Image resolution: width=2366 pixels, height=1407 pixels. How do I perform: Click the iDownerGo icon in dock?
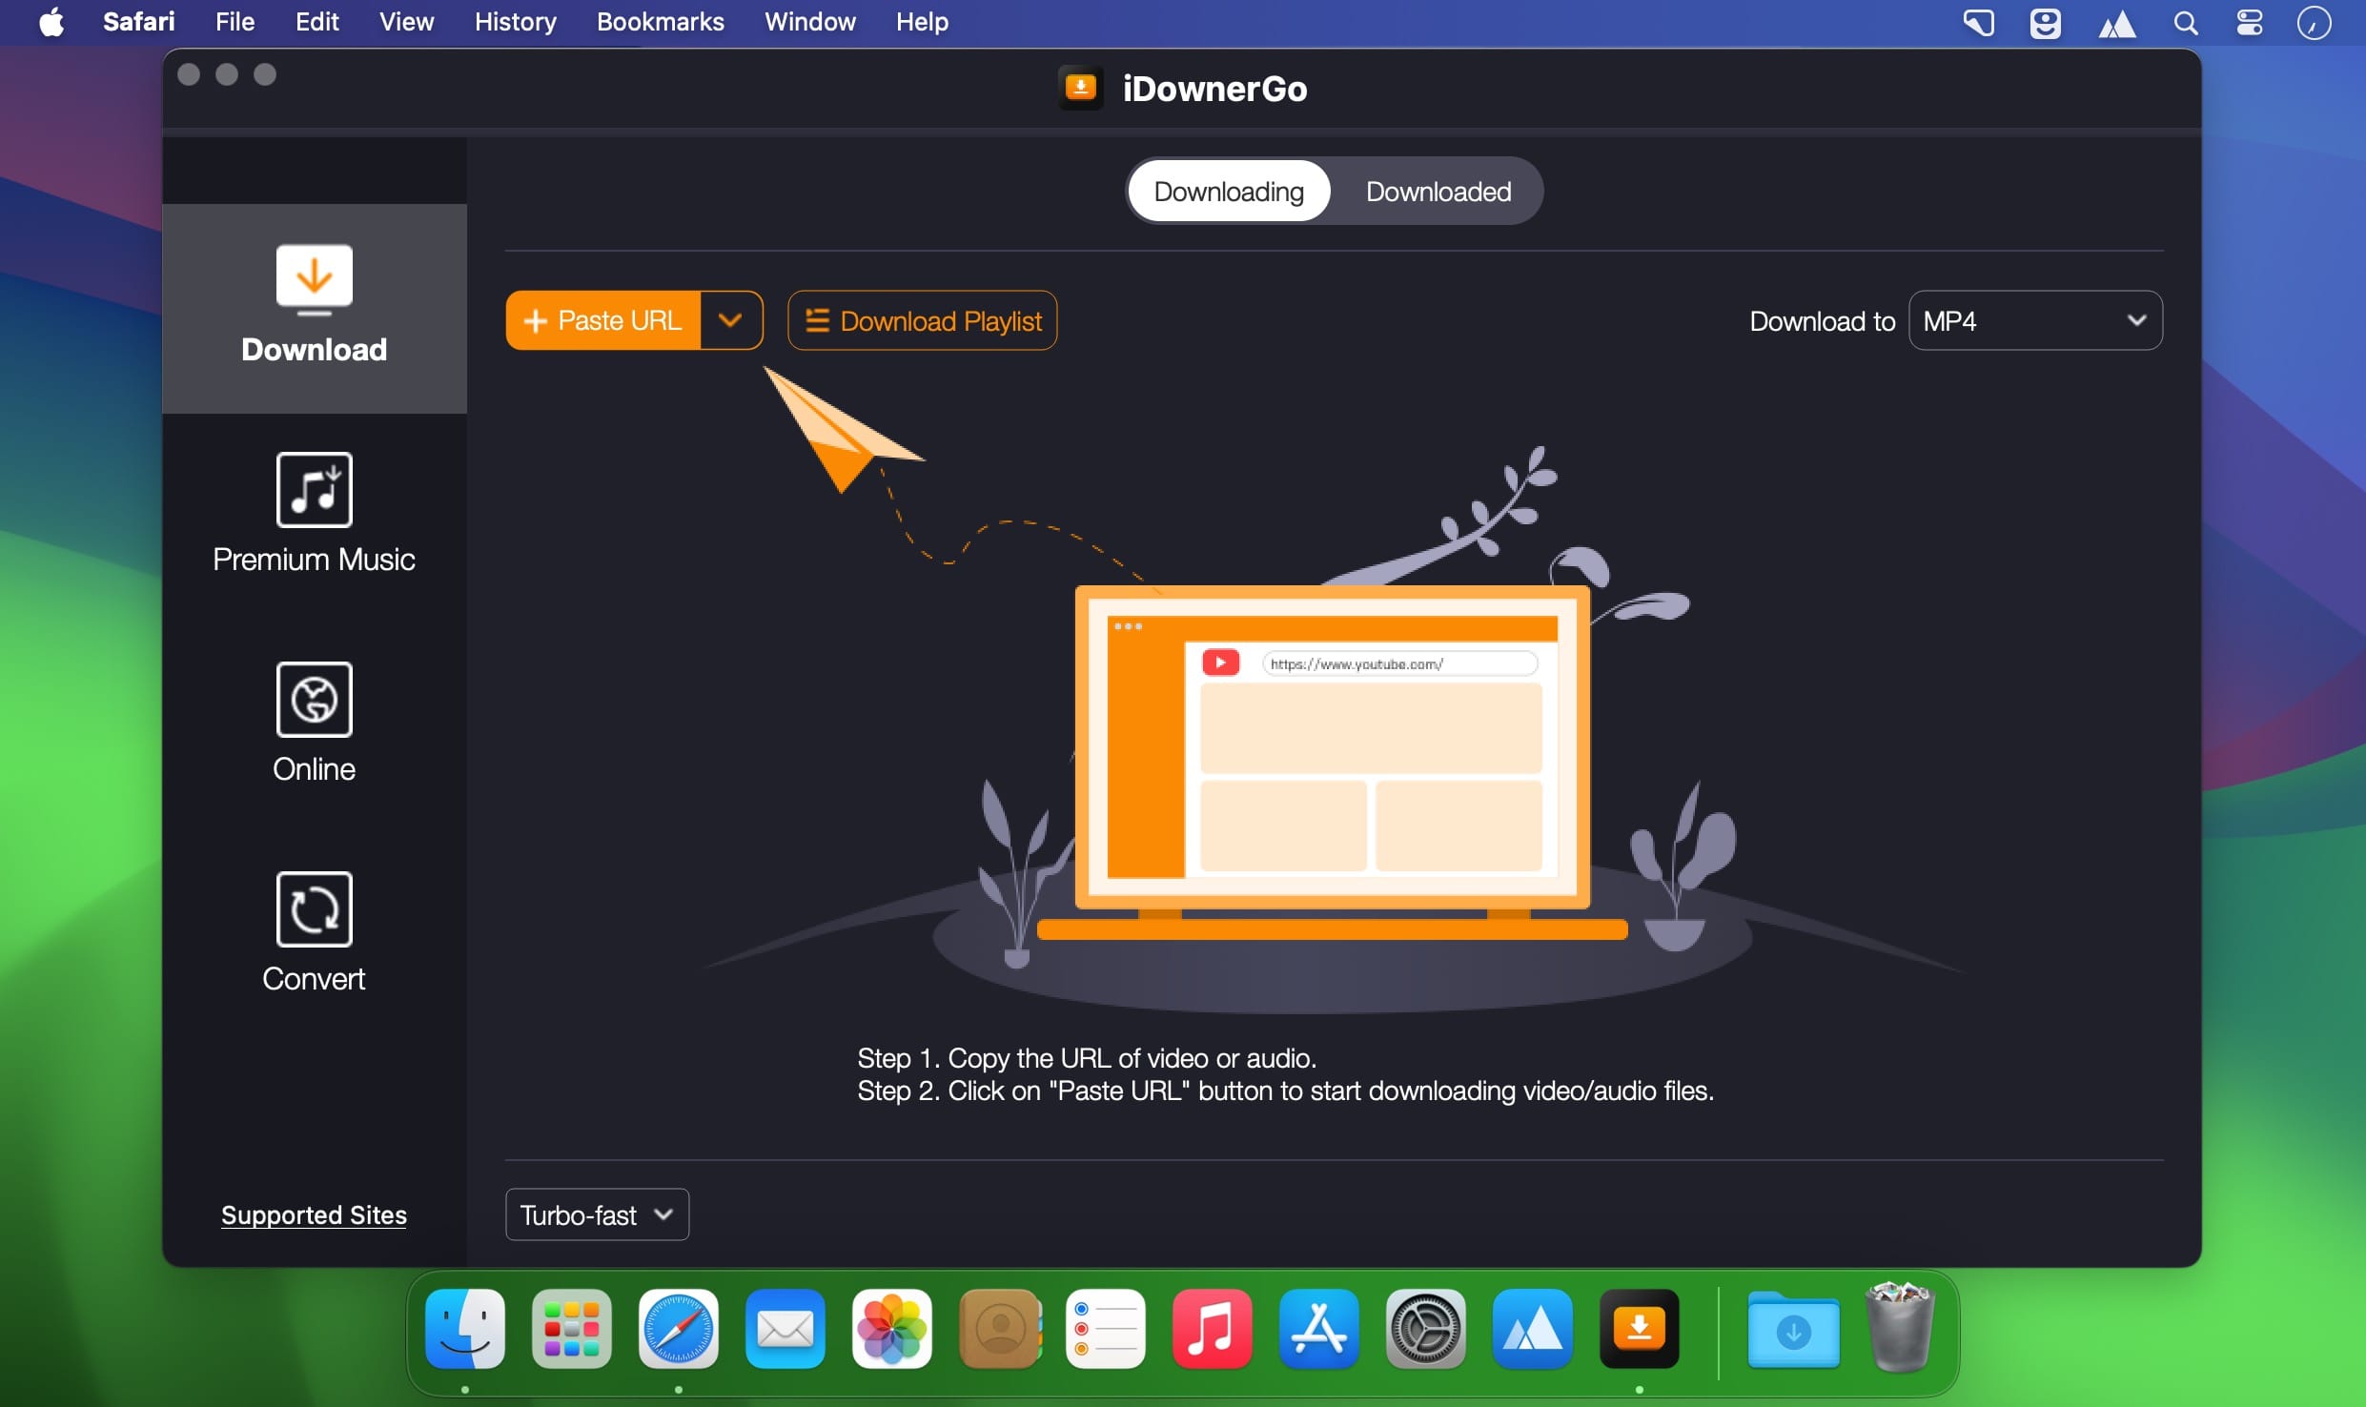[x=1639, y=1329]
